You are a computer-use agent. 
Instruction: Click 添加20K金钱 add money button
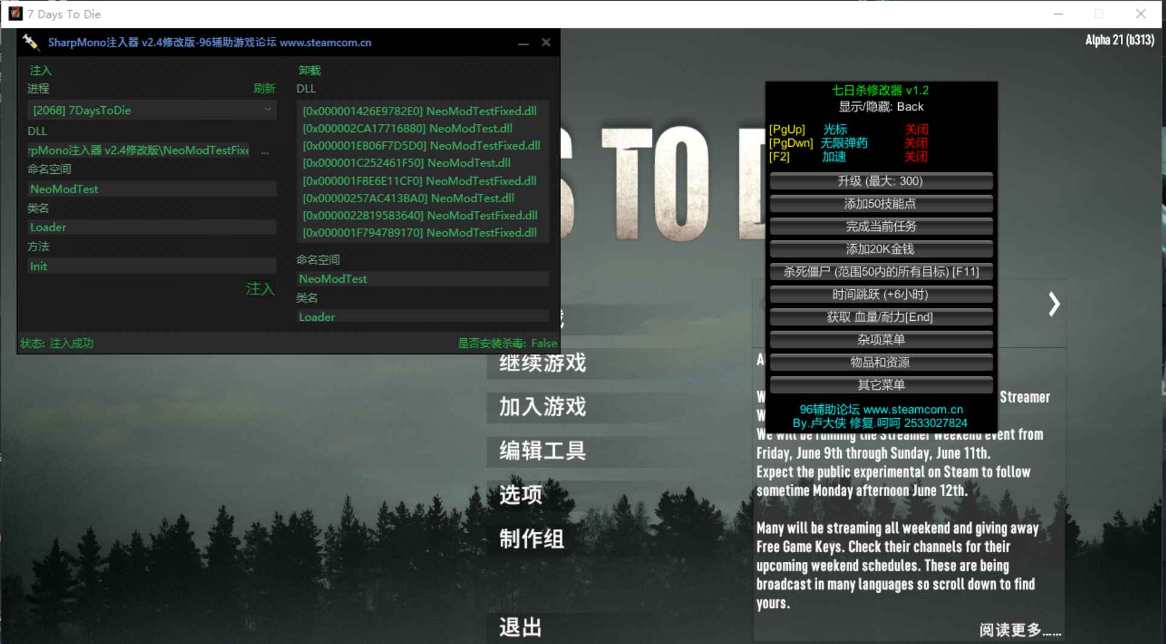pyautogui.click(x=881, y=249)
